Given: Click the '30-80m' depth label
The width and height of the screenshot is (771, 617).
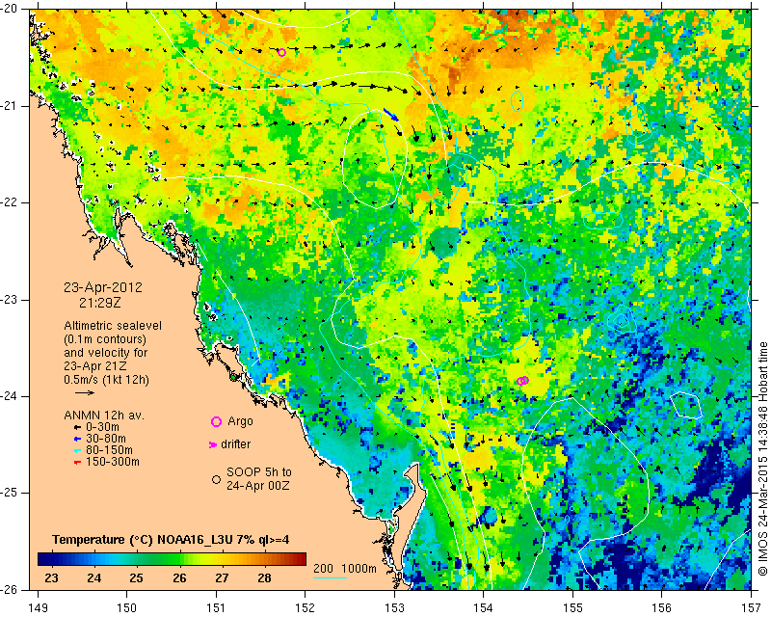Looking at the screenshot, I should tap(106, 439).
